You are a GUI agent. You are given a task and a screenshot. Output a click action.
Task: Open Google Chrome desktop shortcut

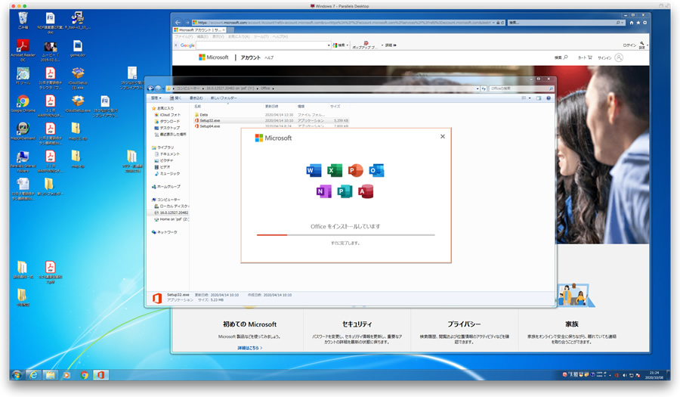[23, 104]
